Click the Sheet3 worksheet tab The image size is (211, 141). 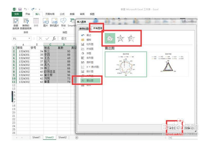coord(49,137)
